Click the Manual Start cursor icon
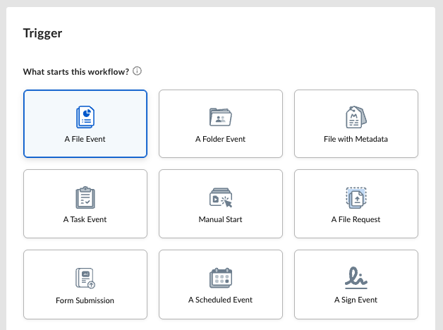This screenshot has width=443, height=330. point(220,197)
